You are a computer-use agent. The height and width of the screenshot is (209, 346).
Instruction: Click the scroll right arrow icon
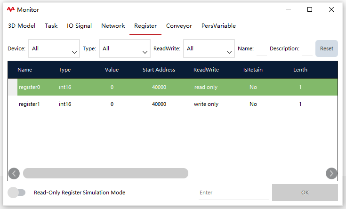tap(331, 174)
